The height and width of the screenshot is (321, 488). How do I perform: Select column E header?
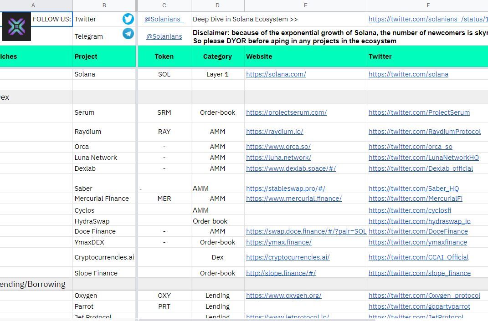(305, 5)
